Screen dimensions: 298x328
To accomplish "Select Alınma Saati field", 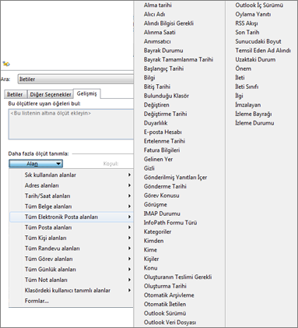I will pos(160,33).
